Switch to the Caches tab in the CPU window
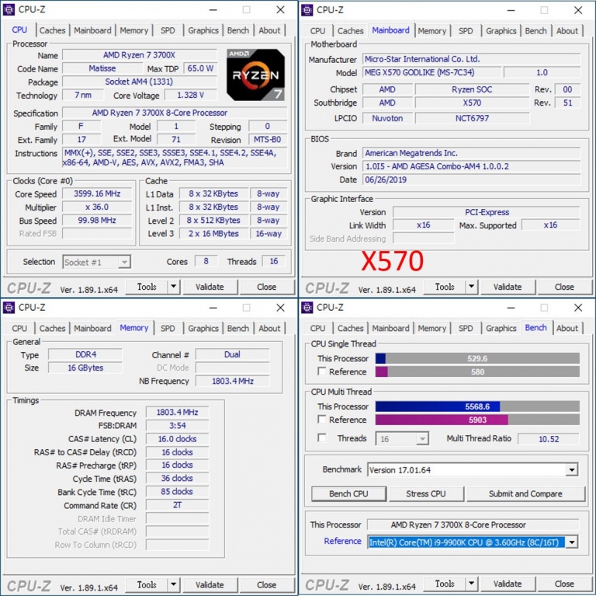Screen dimensions: 596x596 point(53,30)
